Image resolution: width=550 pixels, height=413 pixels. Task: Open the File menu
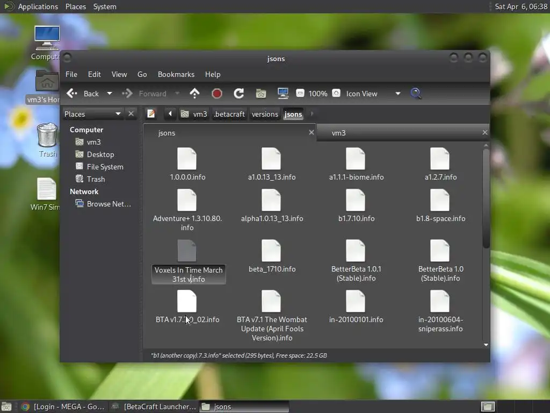(x=71, y=74)
